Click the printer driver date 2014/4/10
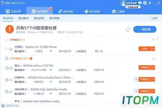The height and width of the screenshot is (108, 162). 65,51
